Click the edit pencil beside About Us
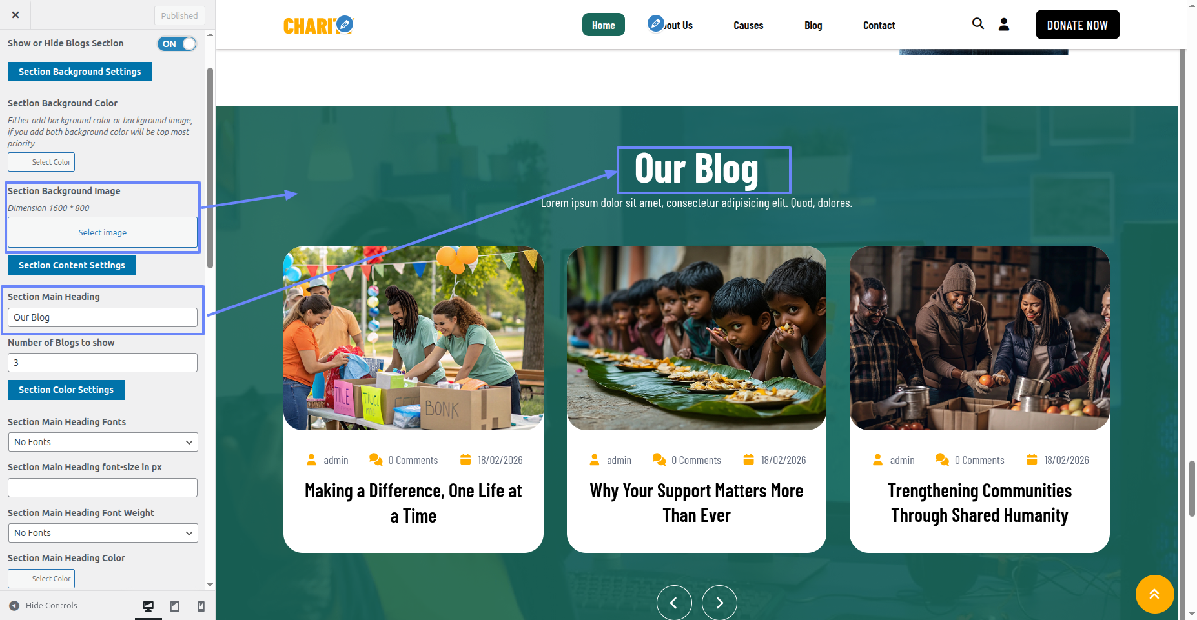The width and height of the screenshot is (1197, 620). point(656,24)
